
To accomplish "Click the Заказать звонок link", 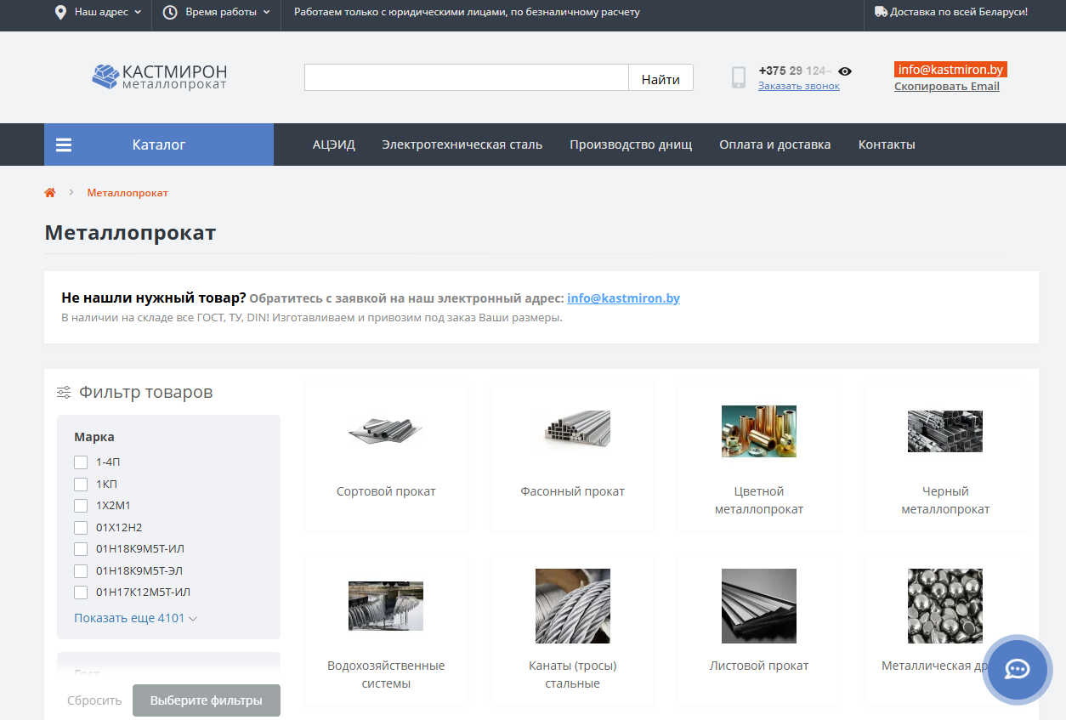I will pyautogui.click(x=799, y=86).
